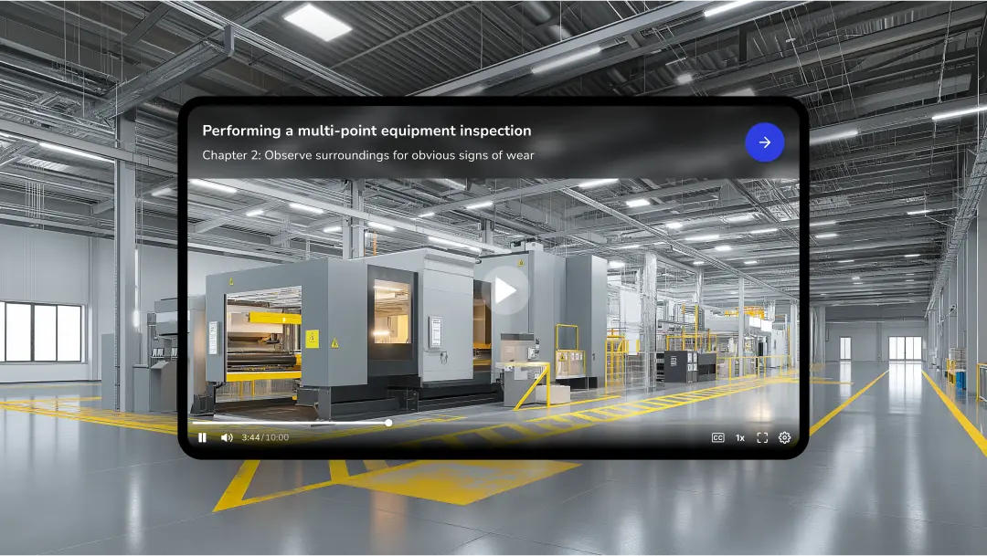Toggle pause with the bottom-left pause control
Screen dimensions: 987x556
tap(201, 438)
